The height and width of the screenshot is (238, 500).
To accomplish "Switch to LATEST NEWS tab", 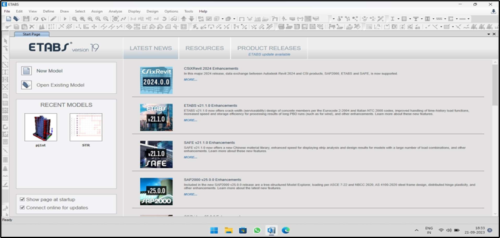I will [151, 48].
